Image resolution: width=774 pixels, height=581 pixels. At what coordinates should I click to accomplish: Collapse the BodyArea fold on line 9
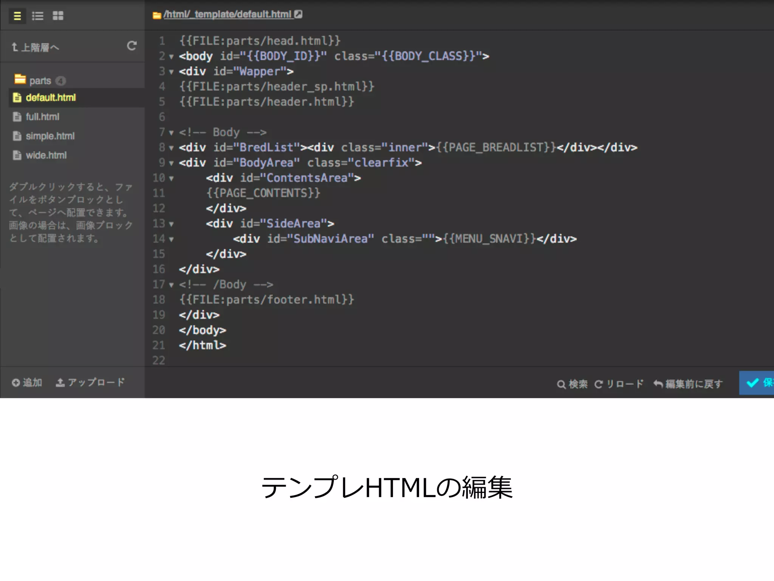171,163
